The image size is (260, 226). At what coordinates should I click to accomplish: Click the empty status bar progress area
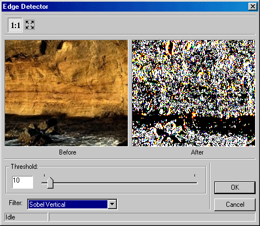point(152,217)
